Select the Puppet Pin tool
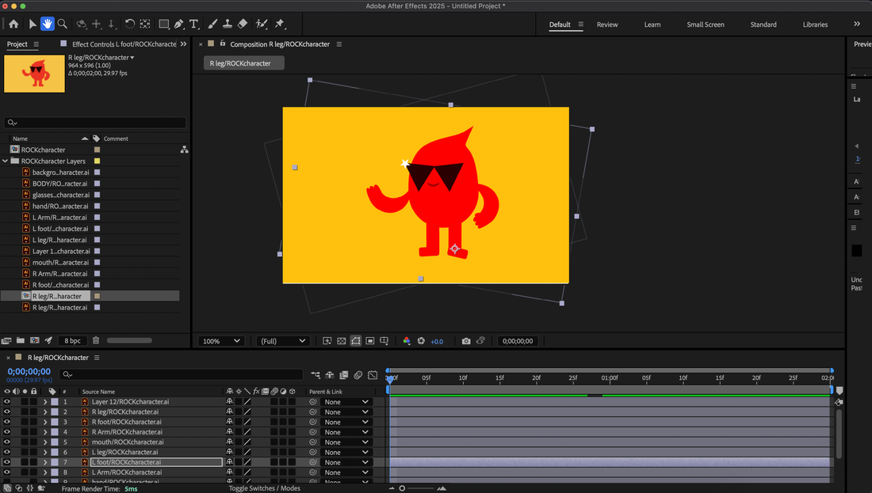This screenshot has width=872, height=493. 280,24
